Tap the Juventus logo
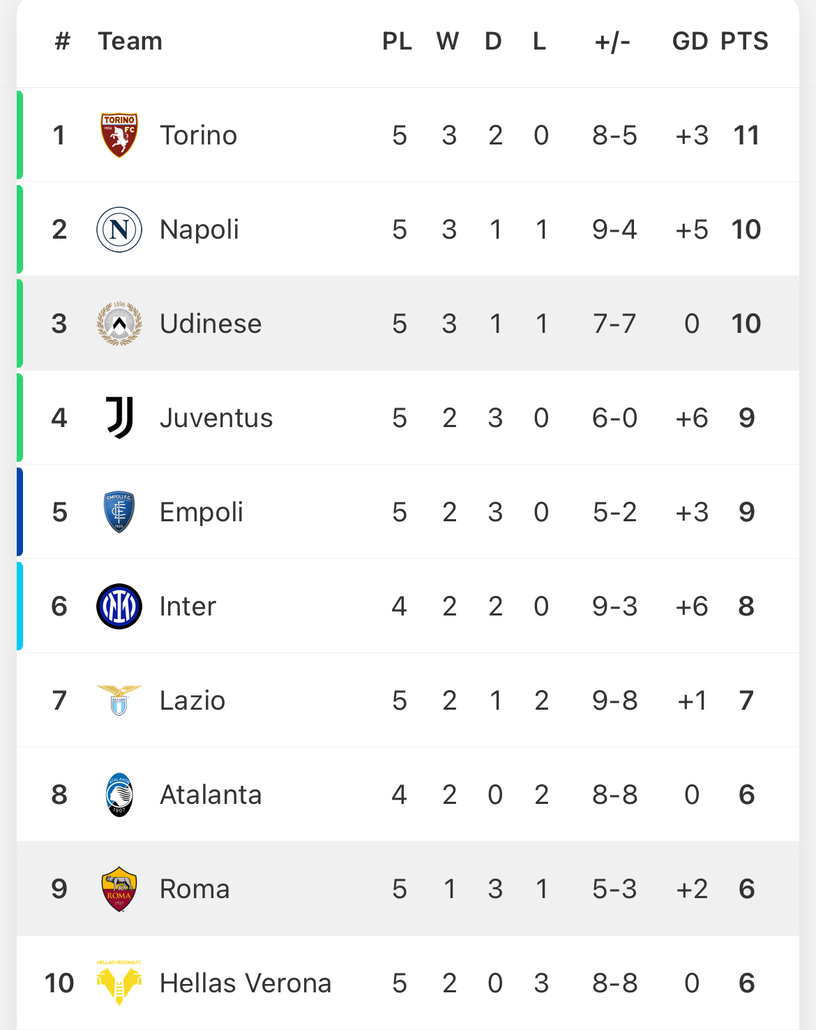This screenshot has height=1030, width=816. 119,417
